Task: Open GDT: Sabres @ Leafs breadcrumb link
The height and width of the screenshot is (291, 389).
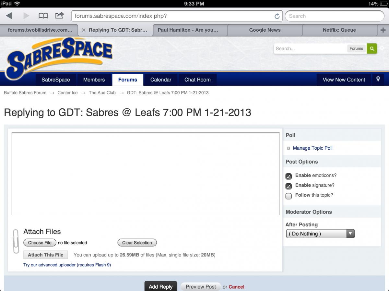Action: pyautogui.click(x=168, y=92)
